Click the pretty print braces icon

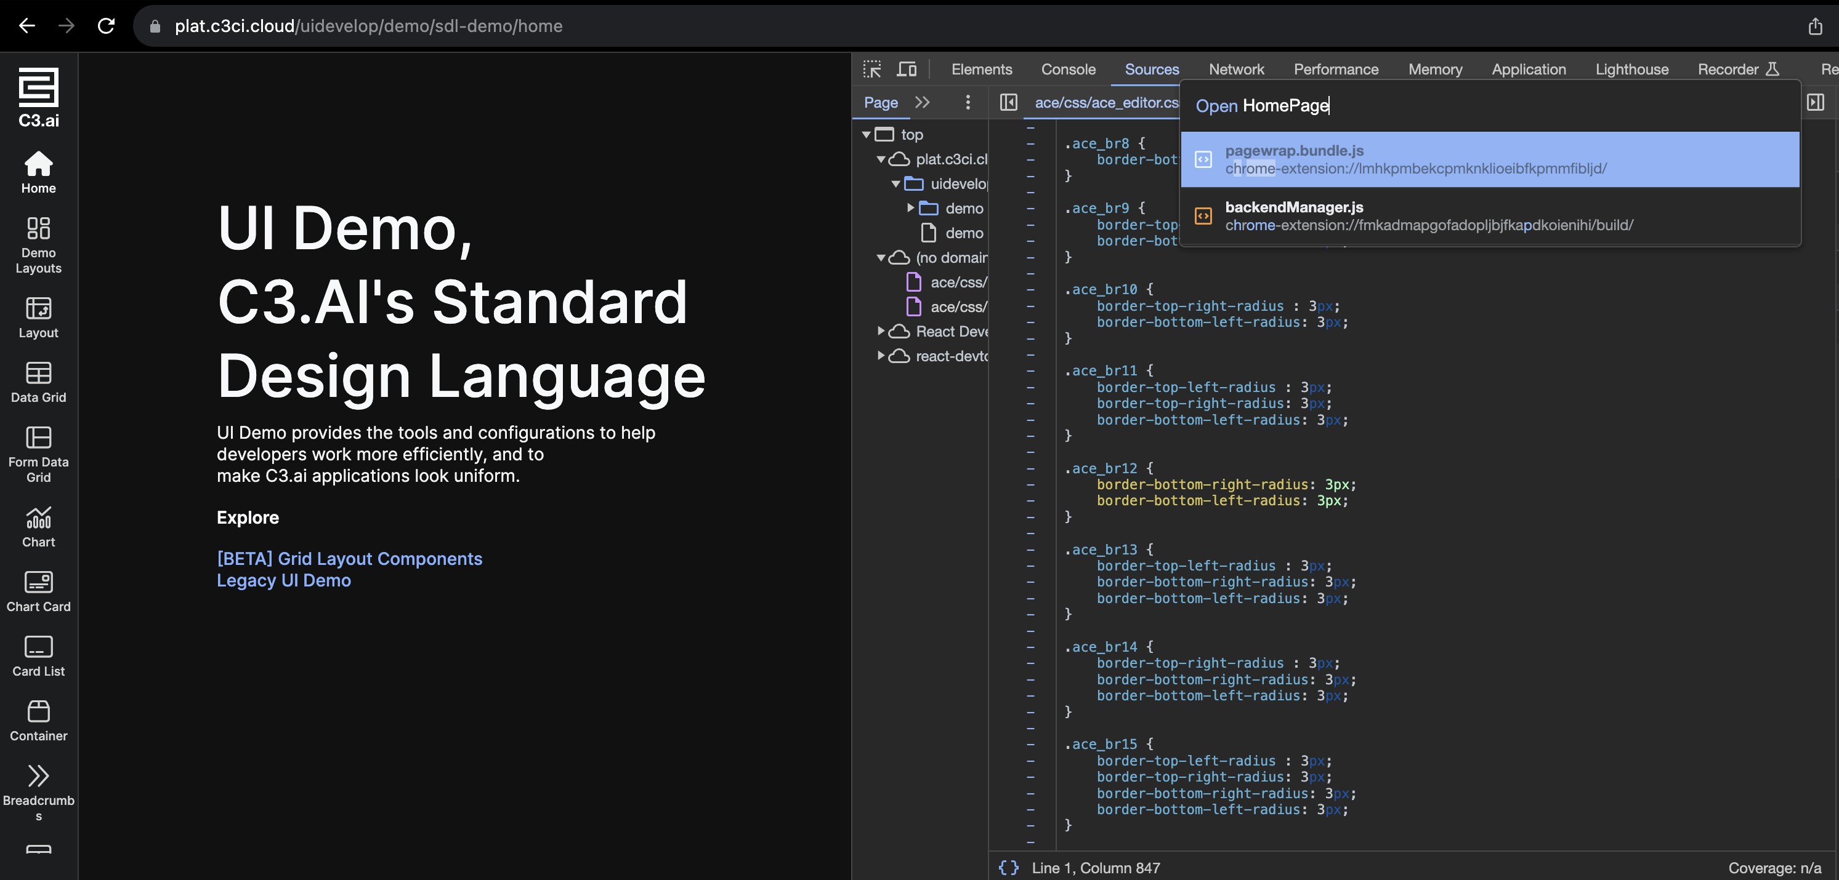1008,867
